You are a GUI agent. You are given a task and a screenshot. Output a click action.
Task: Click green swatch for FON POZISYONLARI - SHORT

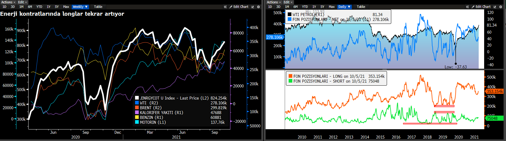pos(290,81)
